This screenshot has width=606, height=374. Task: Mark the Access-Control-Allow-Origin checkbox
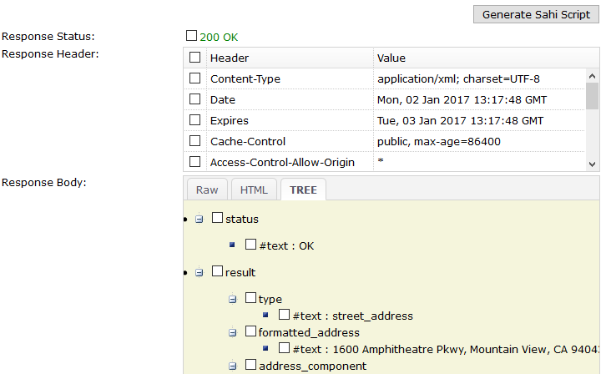point(195,162)
